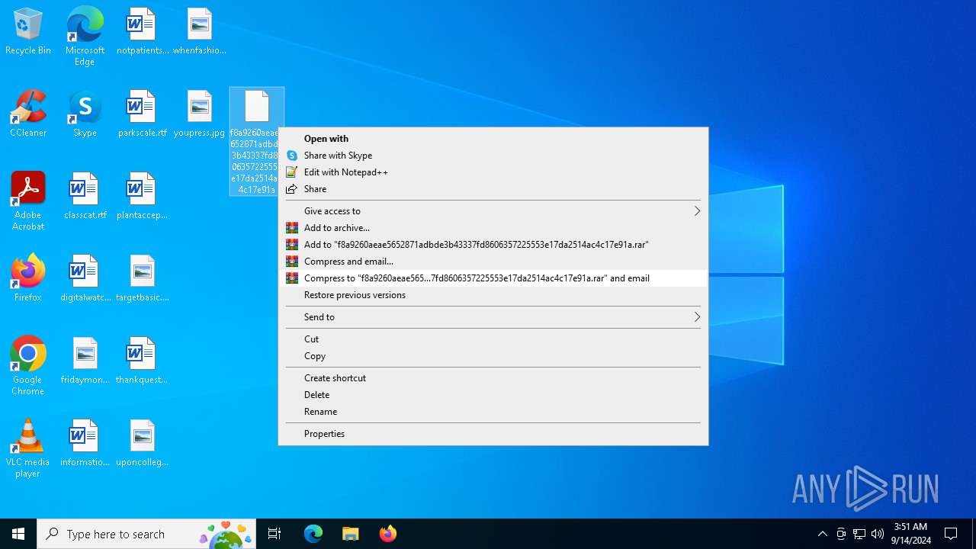Open the Windows Start menu
This screenshot has width=976, height=549.
point(18,534)
